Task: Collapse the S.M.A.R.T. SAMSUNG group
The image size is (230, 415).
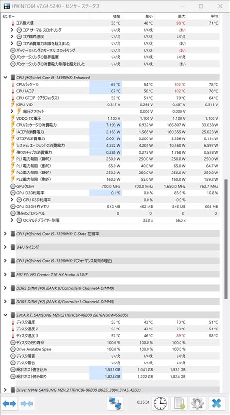Action: pos(5,315)
